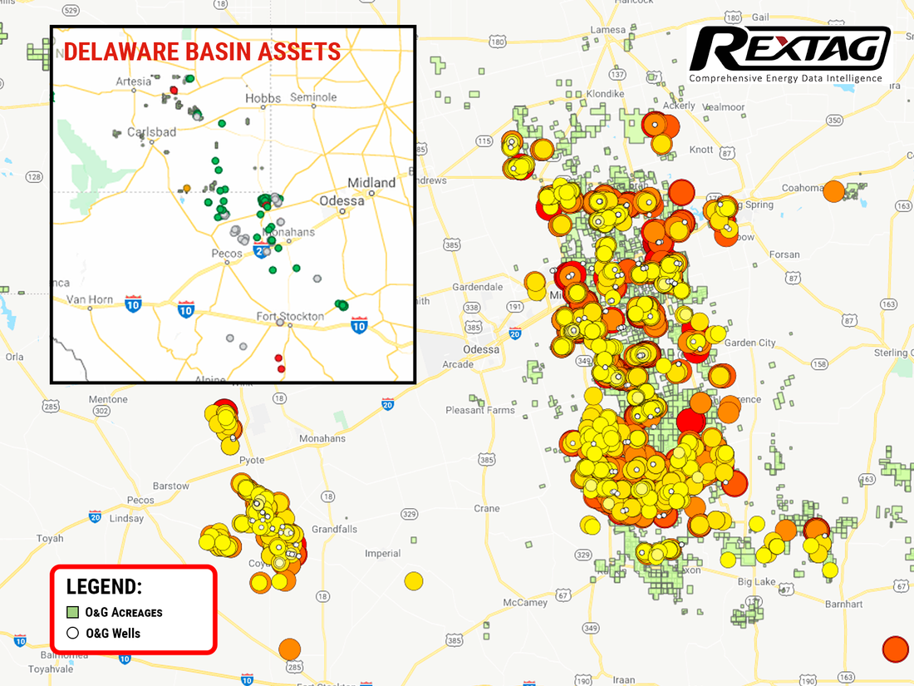Select the yellow well marker below Imperial
Image resolution: width=914 pixels, height=686 pixels.
point(413,581)
